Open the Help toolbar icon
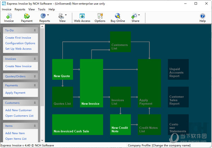Viewport: 212px width, 148px height. pyautogui.click(x=202, y=18)
